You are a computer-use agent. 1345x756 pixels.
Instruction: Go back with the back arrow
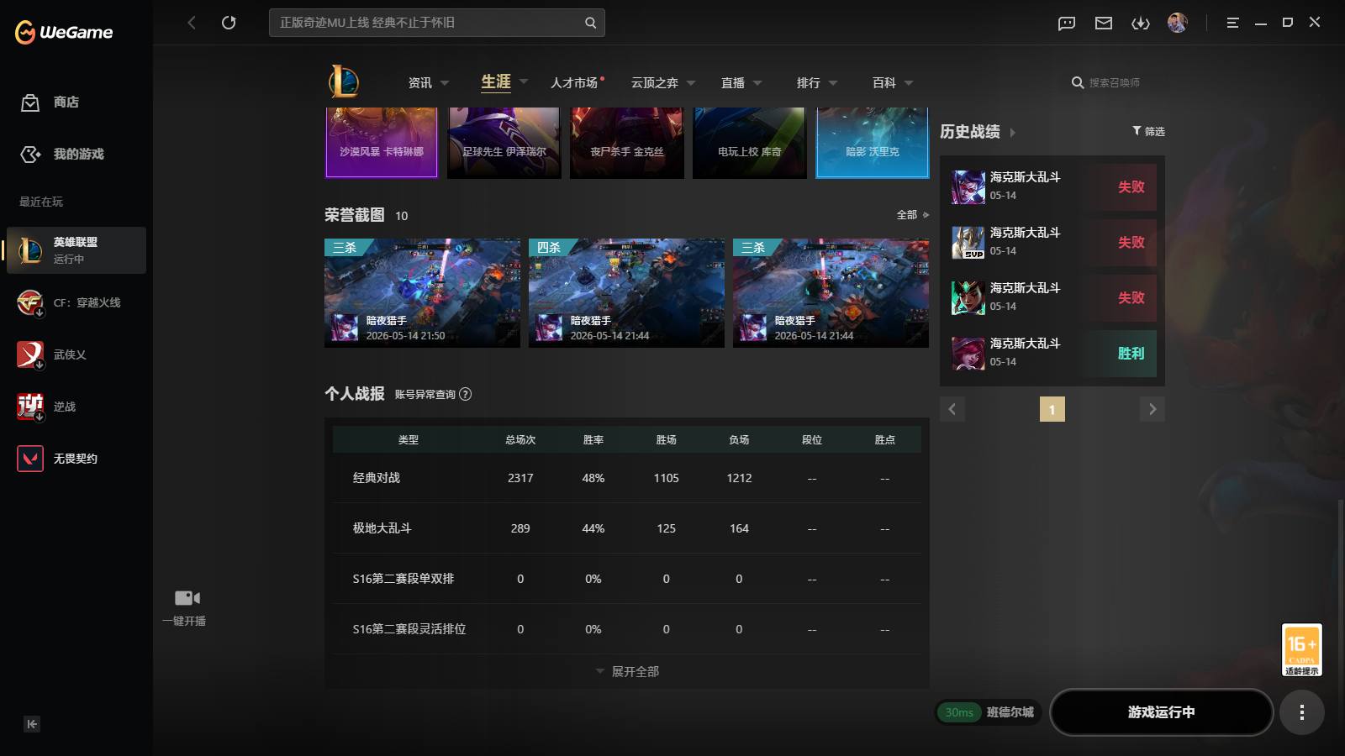tap(192, 23)
